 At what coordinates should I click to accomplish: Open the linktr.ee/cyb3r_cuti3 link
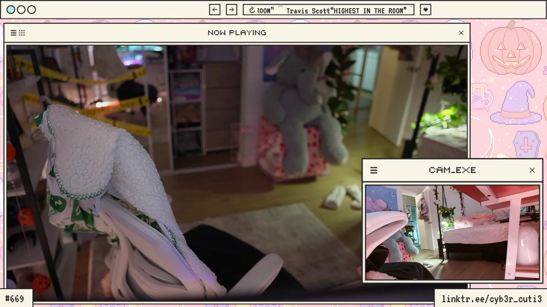pyautogui.click(x=491, y=299)
